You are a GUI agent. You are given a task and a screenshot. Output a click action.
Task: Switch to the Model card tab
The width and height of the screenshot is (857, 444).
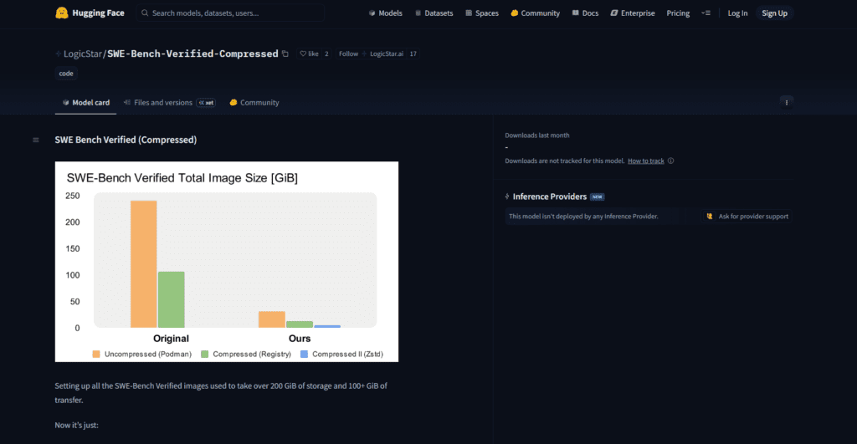[86, 103]
